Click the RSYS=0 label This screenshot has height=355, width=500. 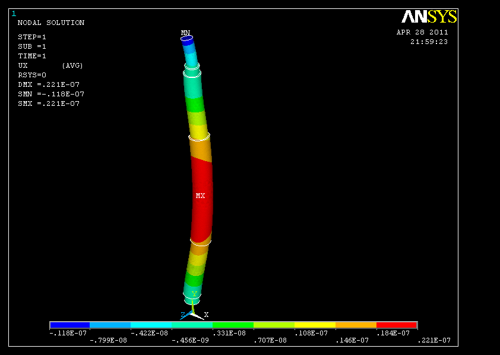(x=32, y=75)
